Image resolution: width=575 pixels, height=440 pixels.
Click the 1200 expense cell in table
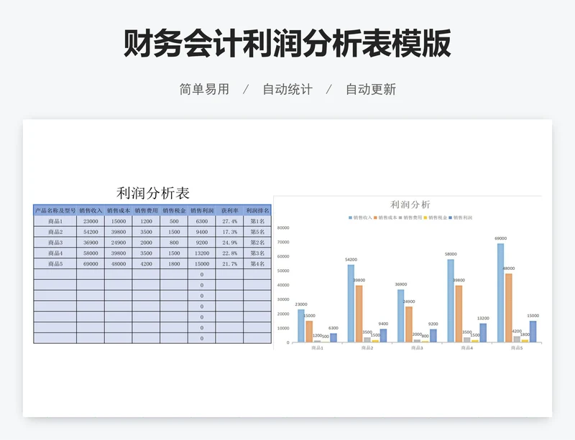point(147,221)
